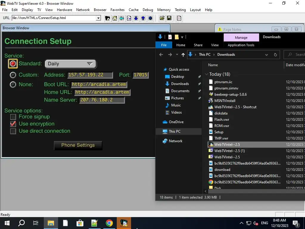Open the Favorites menu
305x229 pixels.
pos(117,10)
